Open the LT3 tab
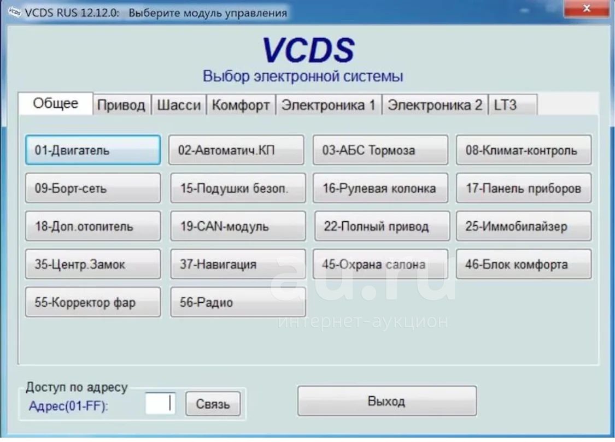 click(513, 105)
